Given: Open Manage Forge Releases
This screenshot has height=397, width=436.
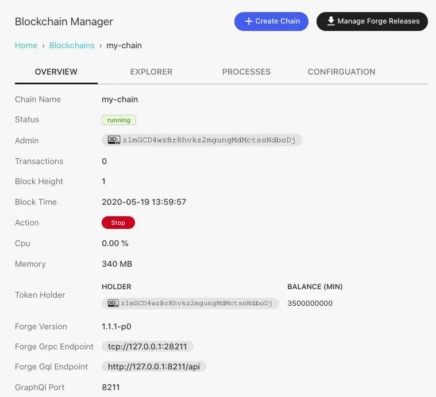Looking at the screenshot, I should (372, 21).
